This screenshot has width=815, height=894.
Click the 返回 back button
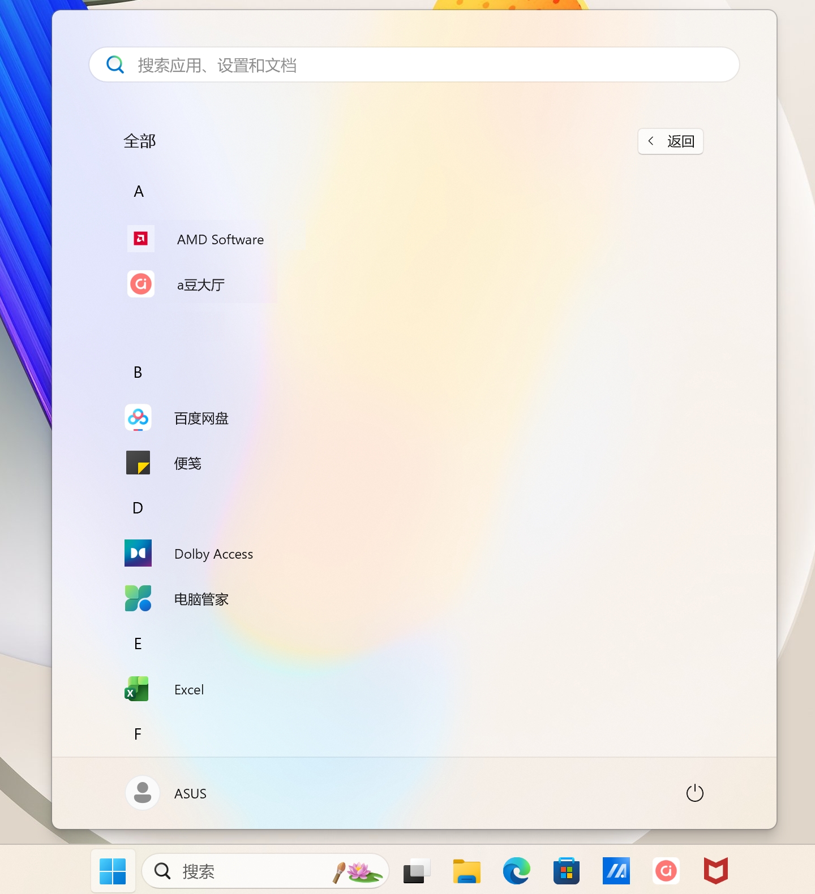671,141
